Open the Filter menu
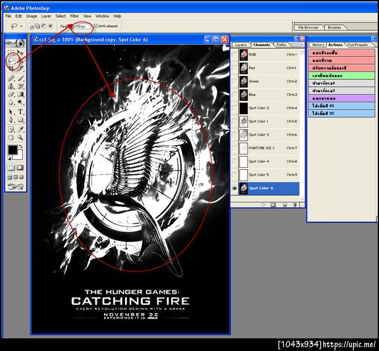The image size is (379, 351). point(75,16)
